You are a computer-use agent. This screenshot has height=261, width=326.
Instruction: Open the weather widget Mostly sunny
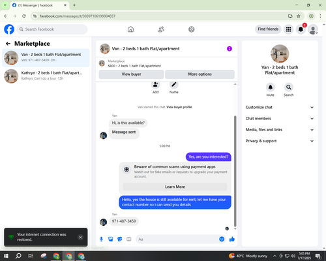point(248,256)
